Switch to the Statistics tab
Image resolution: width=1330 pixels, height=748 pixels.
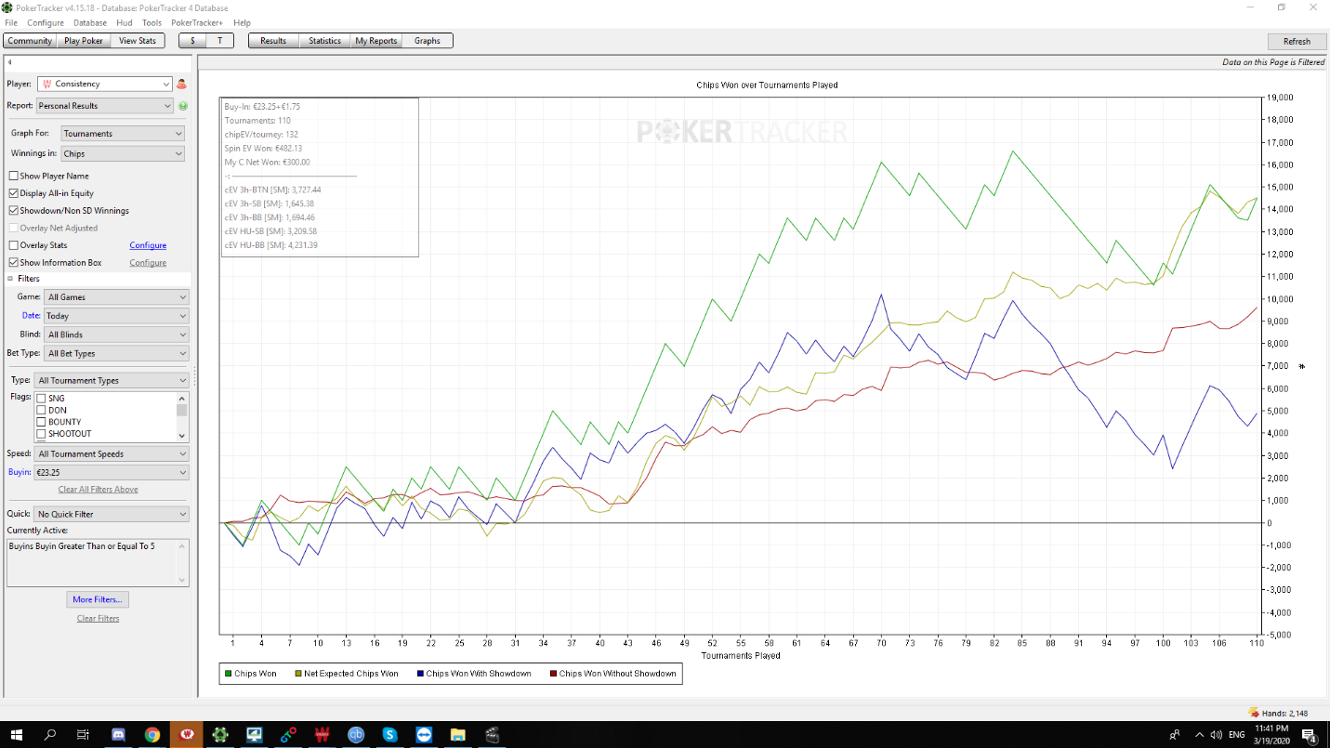coord(324,41)
